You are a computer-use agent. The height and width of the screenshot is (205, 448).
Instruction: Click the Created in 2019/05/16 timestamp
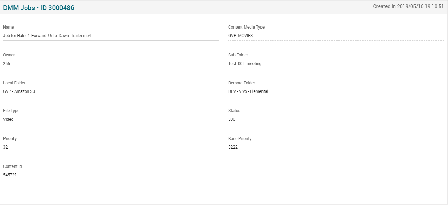408,6
